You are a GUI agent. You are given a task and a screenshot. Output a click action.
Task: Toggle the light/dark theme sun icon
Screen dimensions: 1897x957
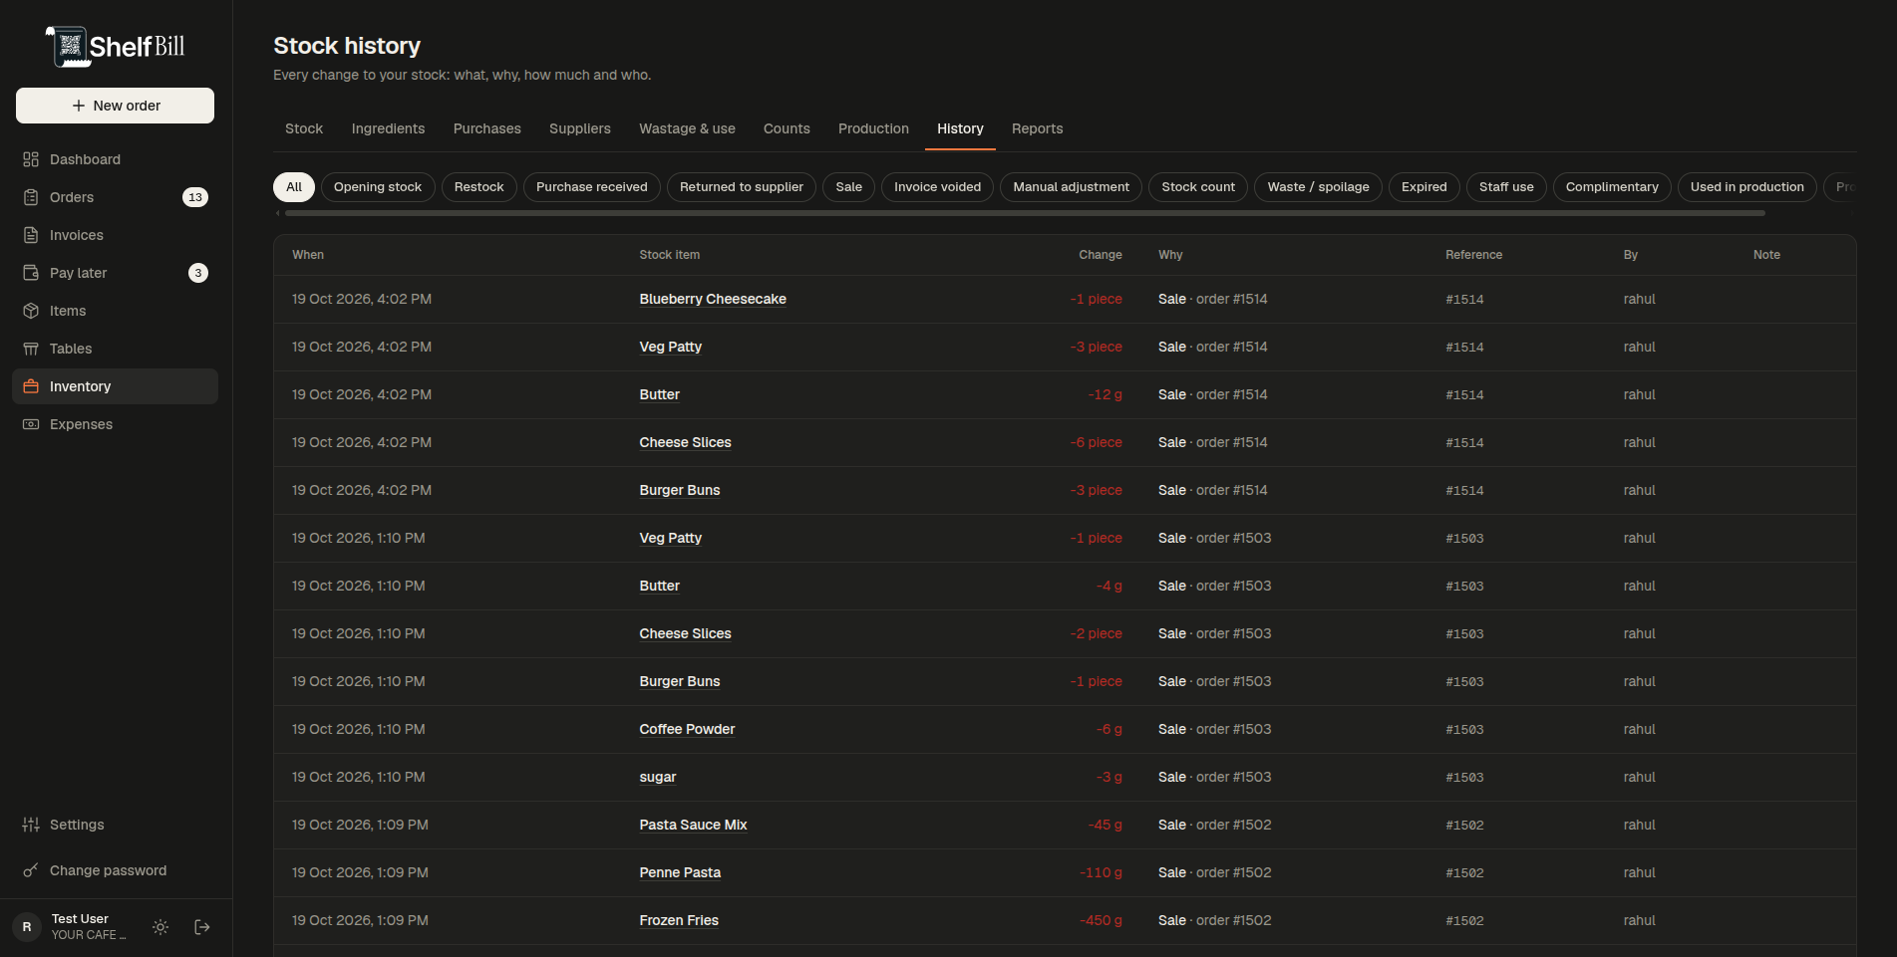point(160,927)
